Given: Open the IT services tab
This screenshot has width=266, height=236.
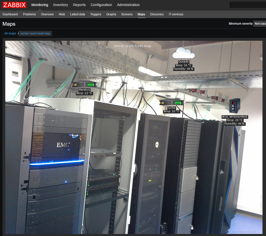Looking at the screenshot, I should (x=176, y=14).
